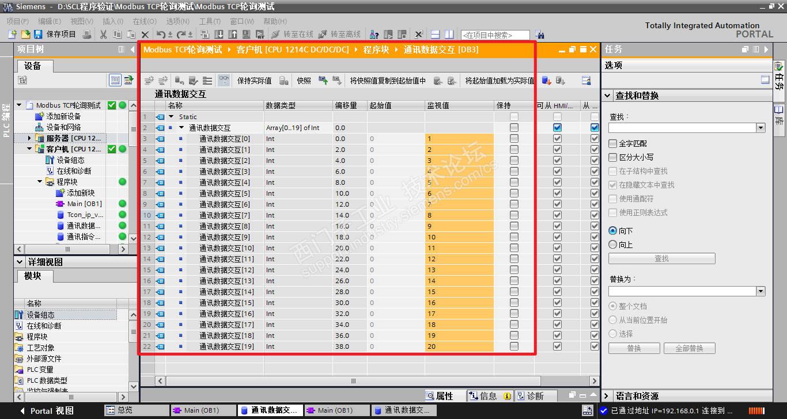Viewport: 787px width, 419px height.
Task: Click the options panel view icon under 选项
Action: tap(766, 80)
